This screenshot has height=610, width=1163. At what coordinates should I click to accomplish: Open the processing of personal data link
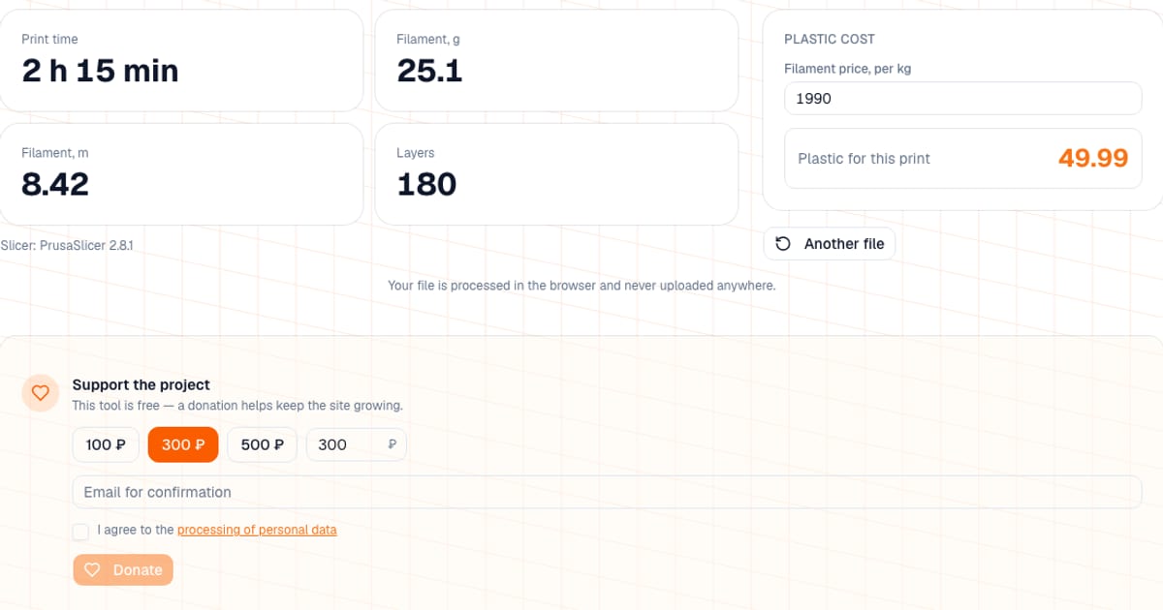point(257,530)
